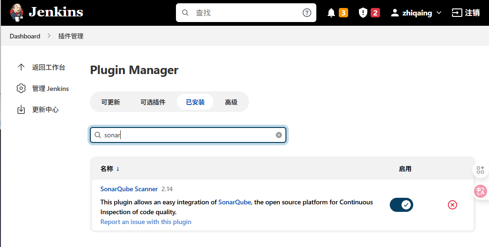The image size is (489, 247).
Task: Click the orange notification badge 3
Action: (x=343, y=13)
